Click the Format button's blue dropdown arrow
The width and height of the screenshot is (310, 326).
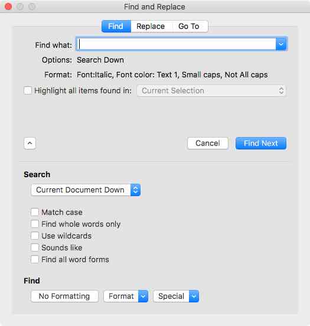pos(143,296)
